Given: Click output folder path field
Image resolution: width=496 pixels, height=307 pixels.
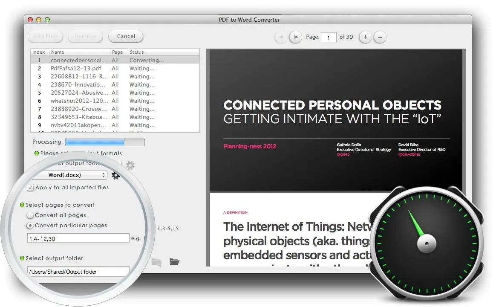Looking at the screenshot, I should tap(78, 272).
